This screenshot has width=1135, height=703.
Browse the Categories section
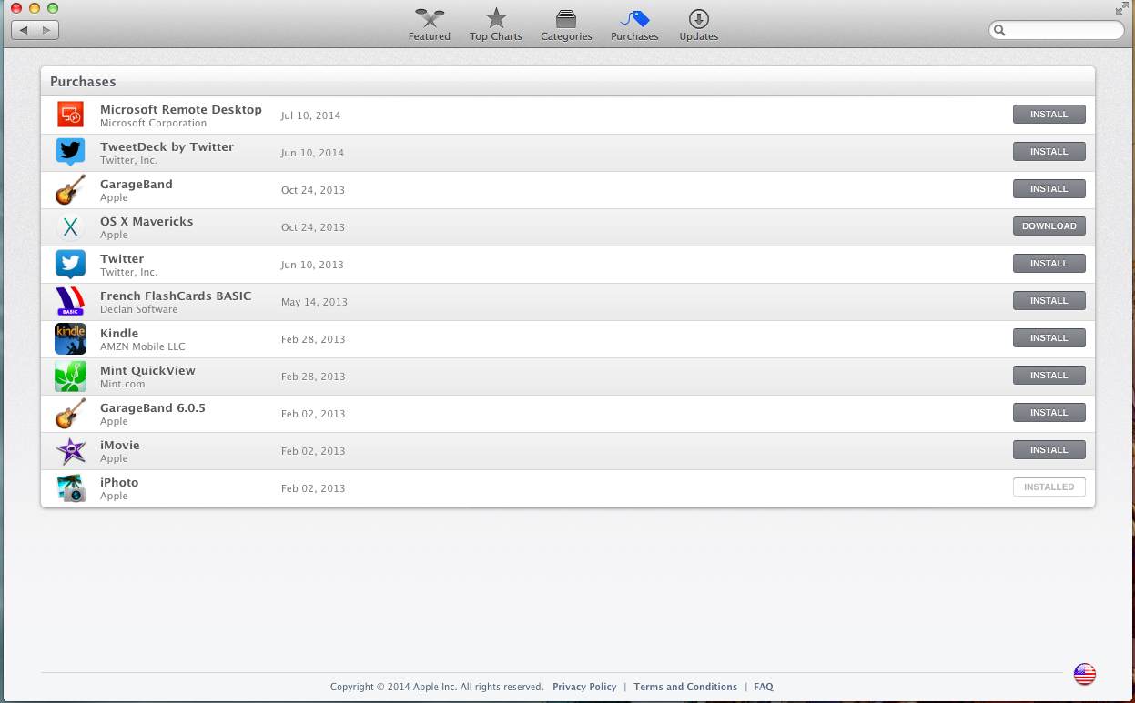pyautogui.click(x=566, y=25)
